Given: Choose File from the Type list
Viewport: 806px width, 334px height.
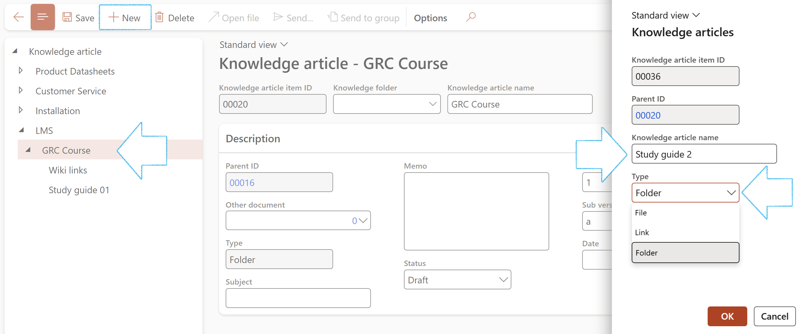Looking at the screenshot, I should (685, 213).
